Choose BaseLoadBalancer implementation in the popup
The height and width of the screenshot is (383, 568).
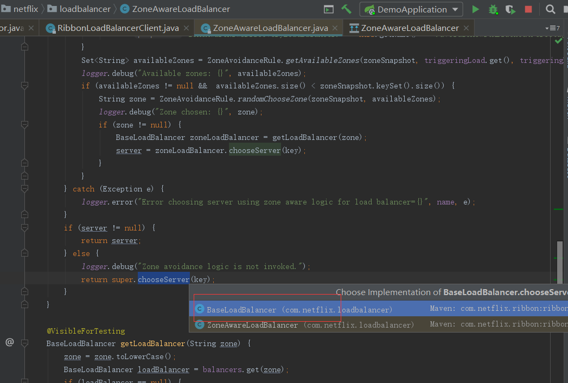click(379, 309)
